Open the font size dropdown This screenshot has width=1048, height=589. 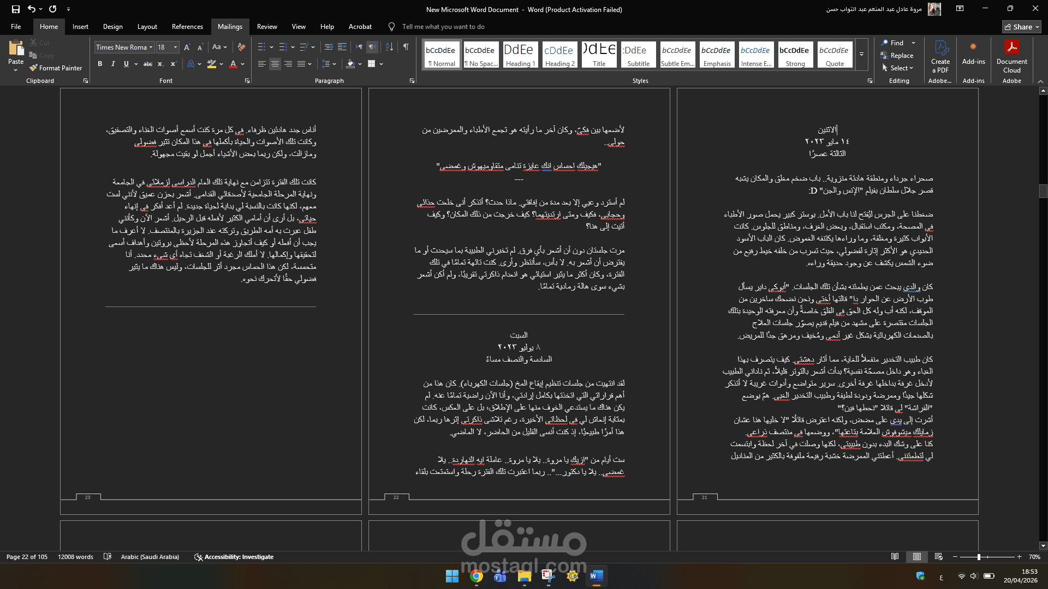(x=175, y=47)
